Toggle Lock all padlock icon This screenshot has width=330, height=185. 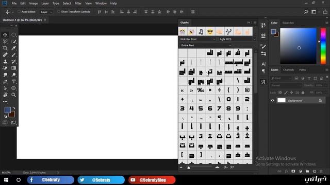303,92
